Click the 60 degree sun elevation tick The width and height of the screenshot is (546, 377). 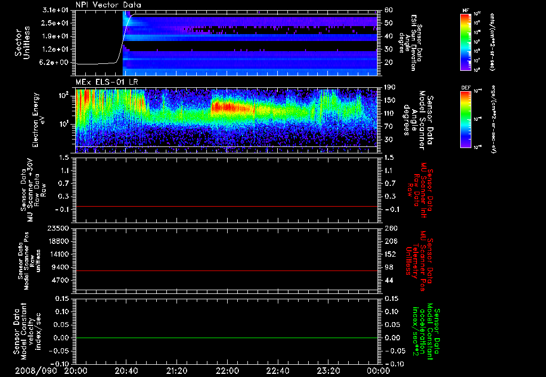389,10
